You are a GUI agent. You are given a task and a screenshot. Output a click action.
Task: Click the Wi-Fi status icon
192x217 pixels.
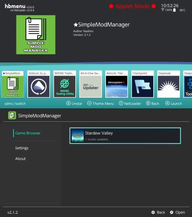[163, 9]
